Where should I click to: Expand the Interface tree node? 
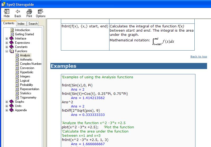point(7,38)
